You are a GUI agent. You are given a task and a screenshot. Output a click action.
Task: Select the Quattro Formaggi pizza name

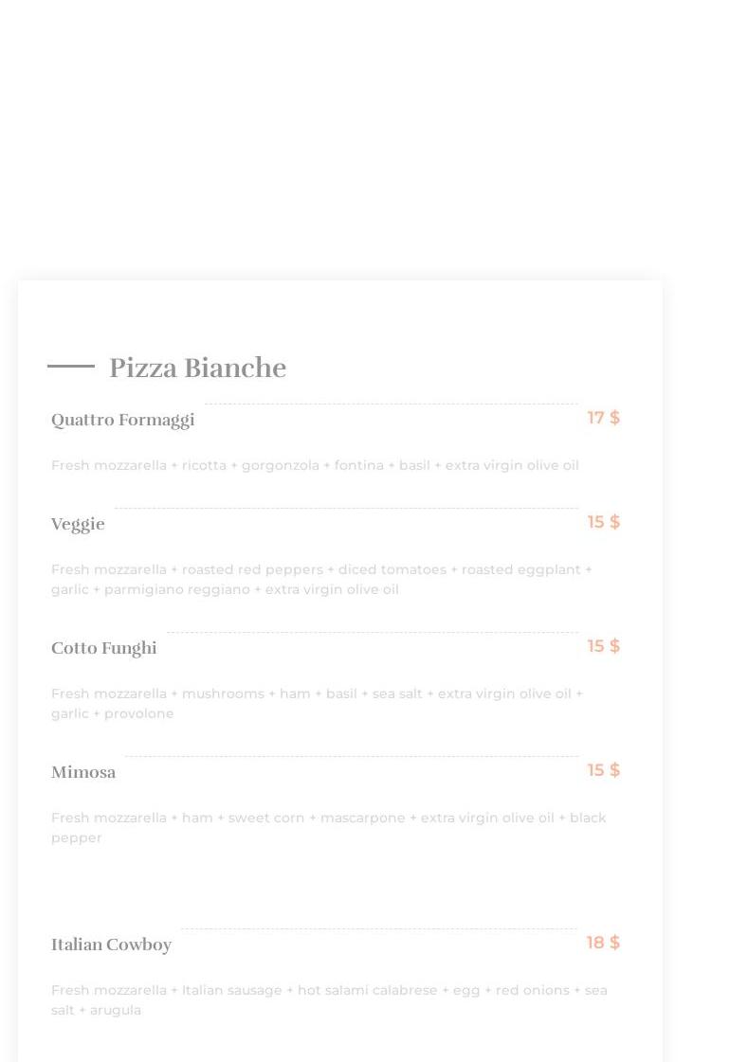[x=122, y=420]
